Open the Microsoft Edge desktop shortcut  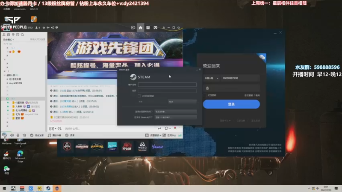20,156
